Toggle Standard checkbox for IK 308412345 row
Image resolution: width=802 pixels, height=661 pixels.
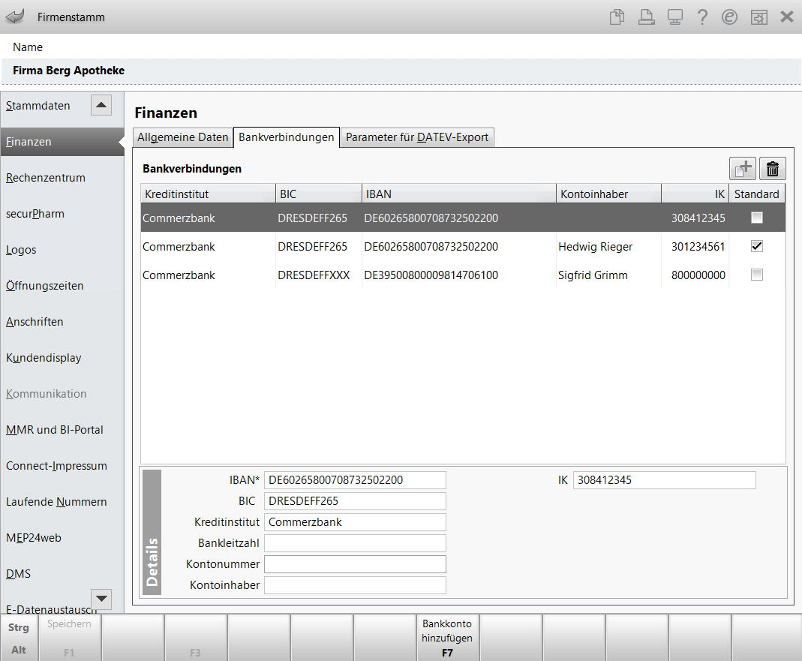pos(756,218)
